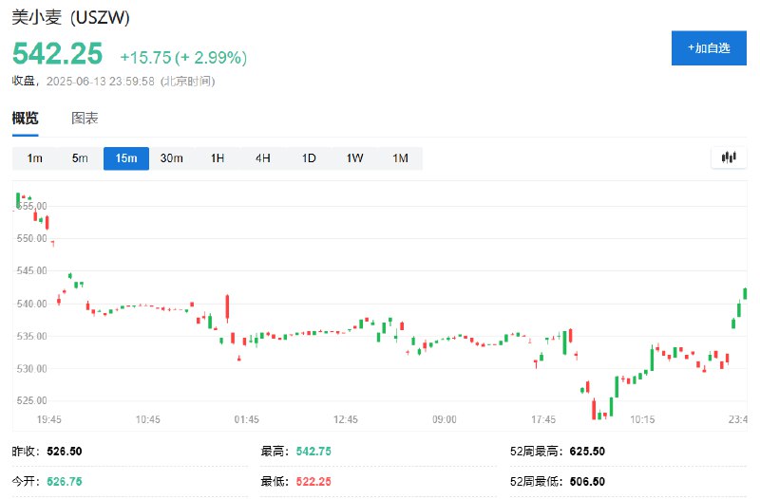
Task: Click the 10:45 time axis label
Action: (148, 419)
